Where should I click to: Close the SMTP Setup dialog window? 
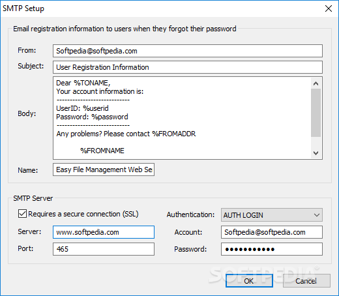(x=329, y=8)
